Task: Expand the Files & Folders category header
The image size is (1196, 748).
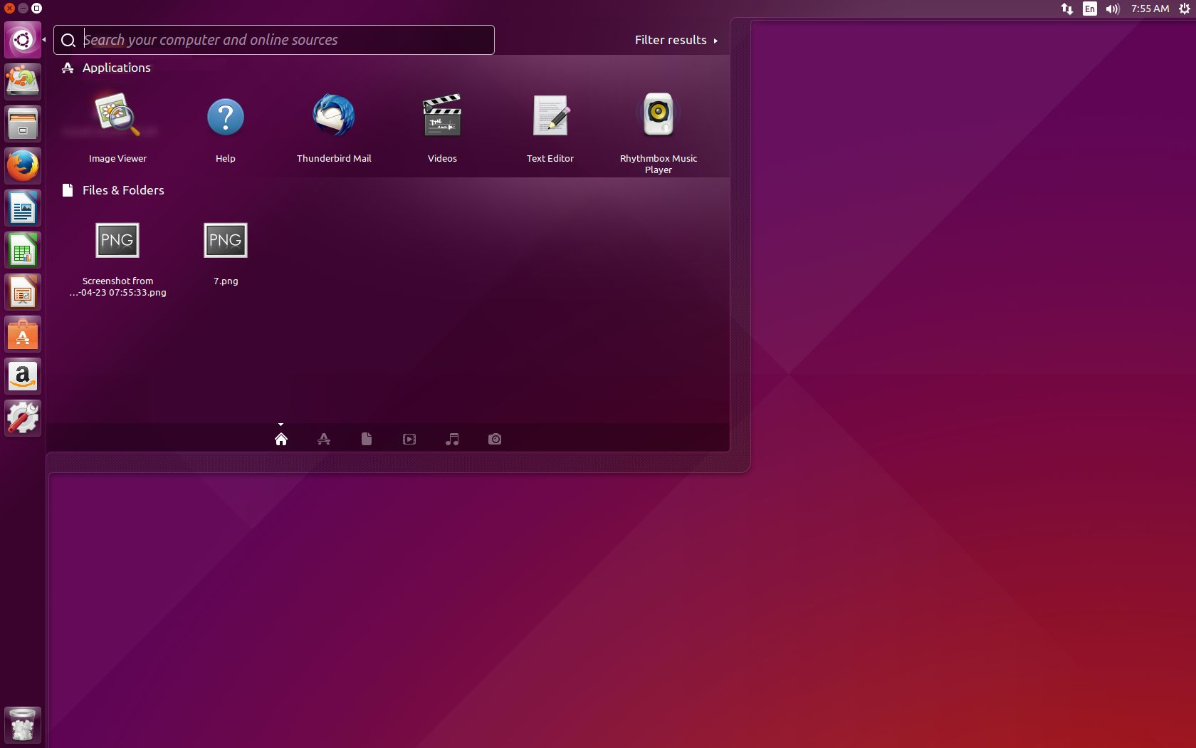Action: 122,190
